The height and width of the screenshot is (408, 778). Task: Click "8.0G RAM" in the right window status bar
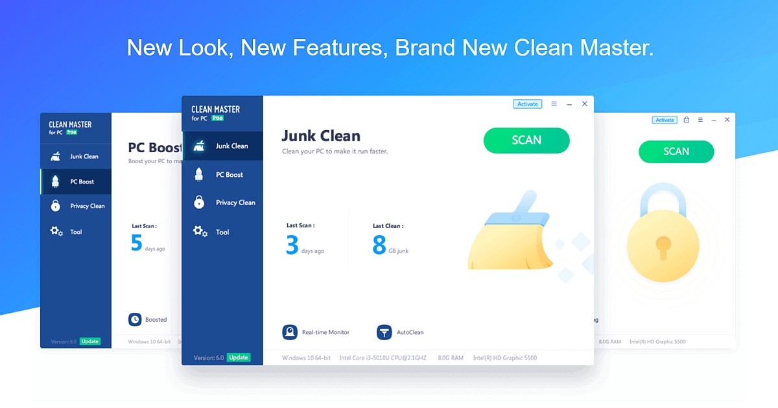click(x=609, y=341)
